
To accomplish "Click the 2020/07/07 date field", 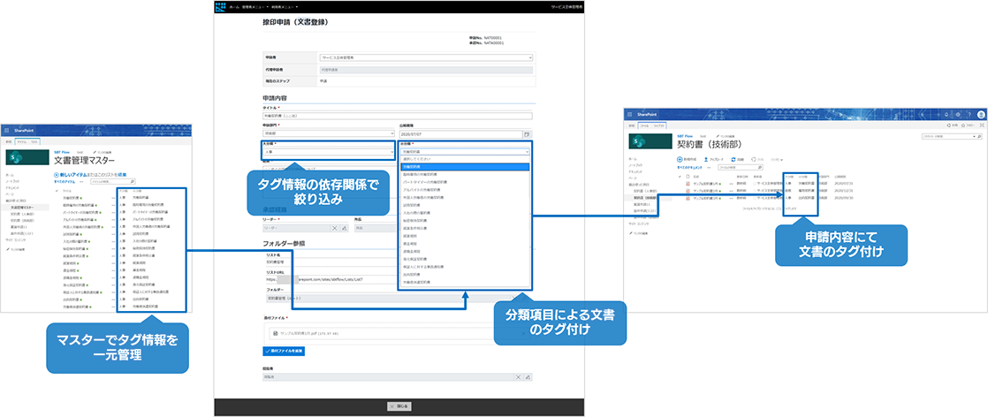I will coord(460,134).
